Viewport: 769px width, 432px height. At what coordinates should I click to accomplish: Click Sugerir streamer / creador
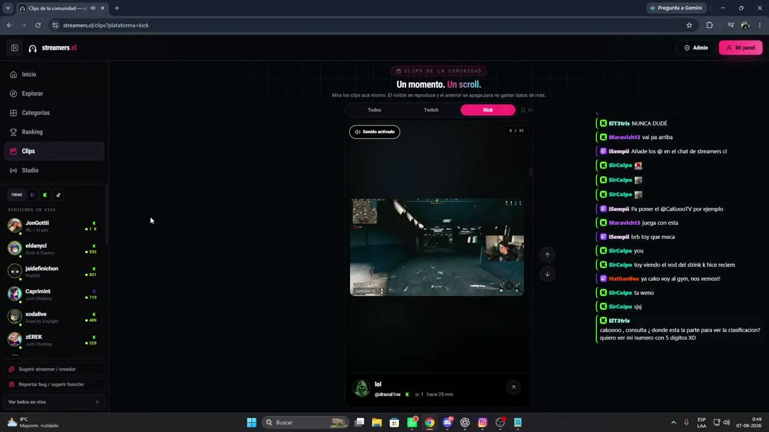tap(54, 369)
